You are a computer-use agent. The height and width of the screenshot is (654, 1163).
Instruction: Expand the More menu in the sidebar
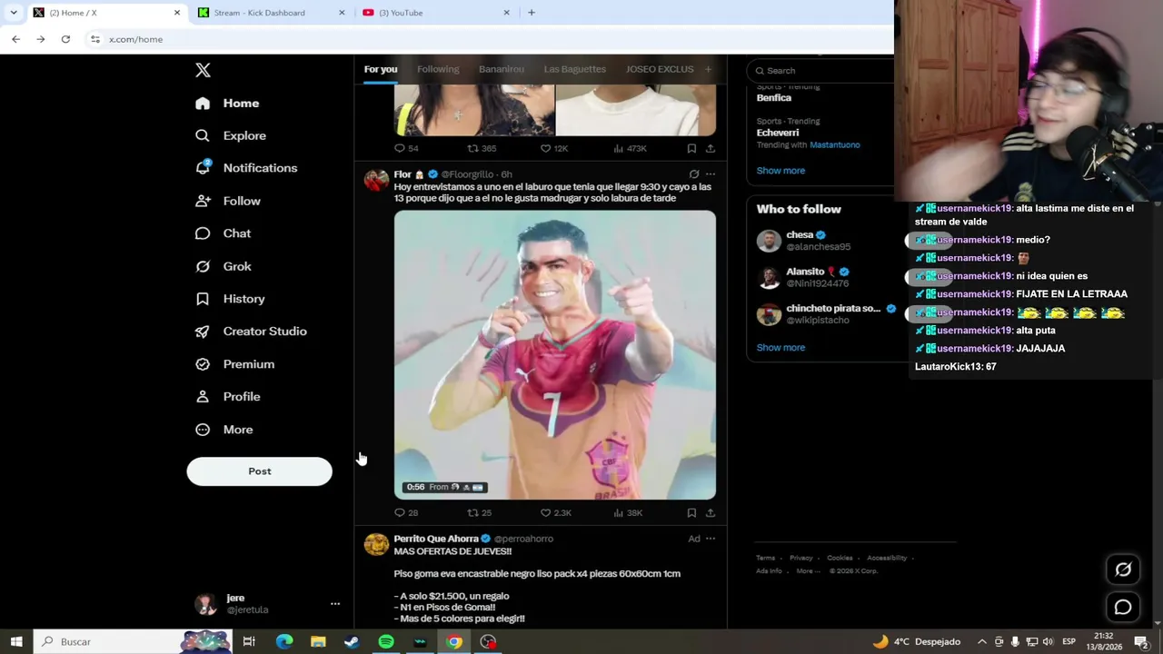click(x=224, y=430)
